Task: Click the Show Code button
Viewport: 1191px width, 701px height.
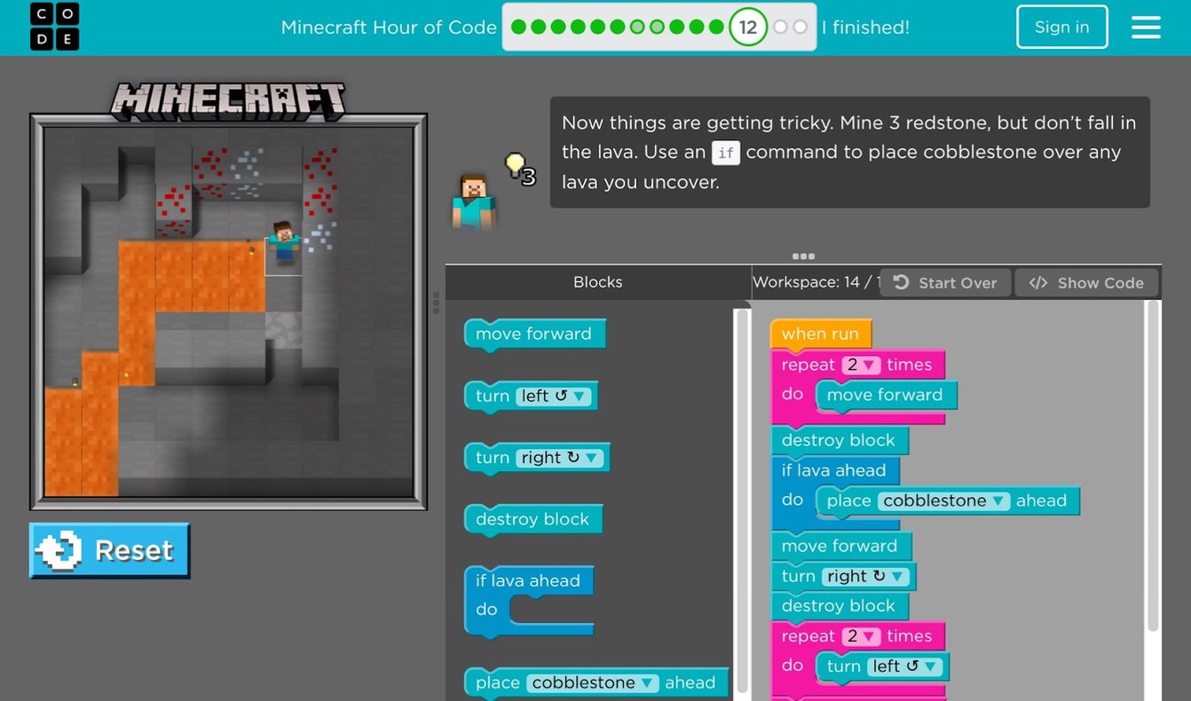Action: pyautogui.click(x=1086, y=282)
